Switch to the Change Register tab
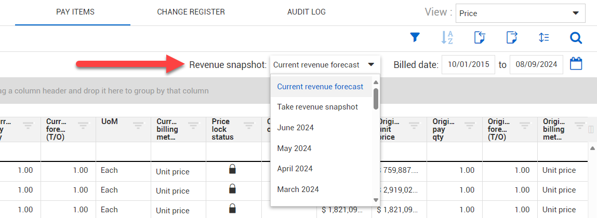 click(x=191, y=12)
